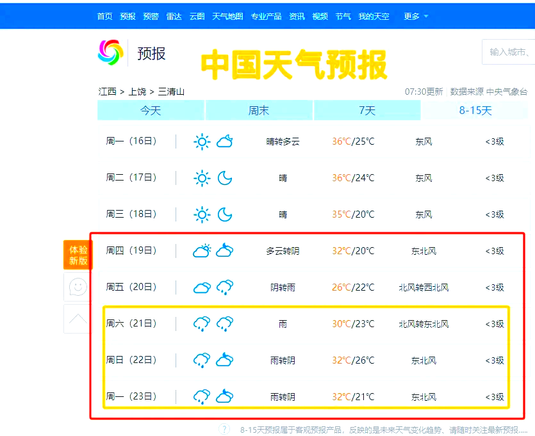Click the 北风转东北风 wind text
The width and height of the screenshot is (535, 436).
click(424, 324)
